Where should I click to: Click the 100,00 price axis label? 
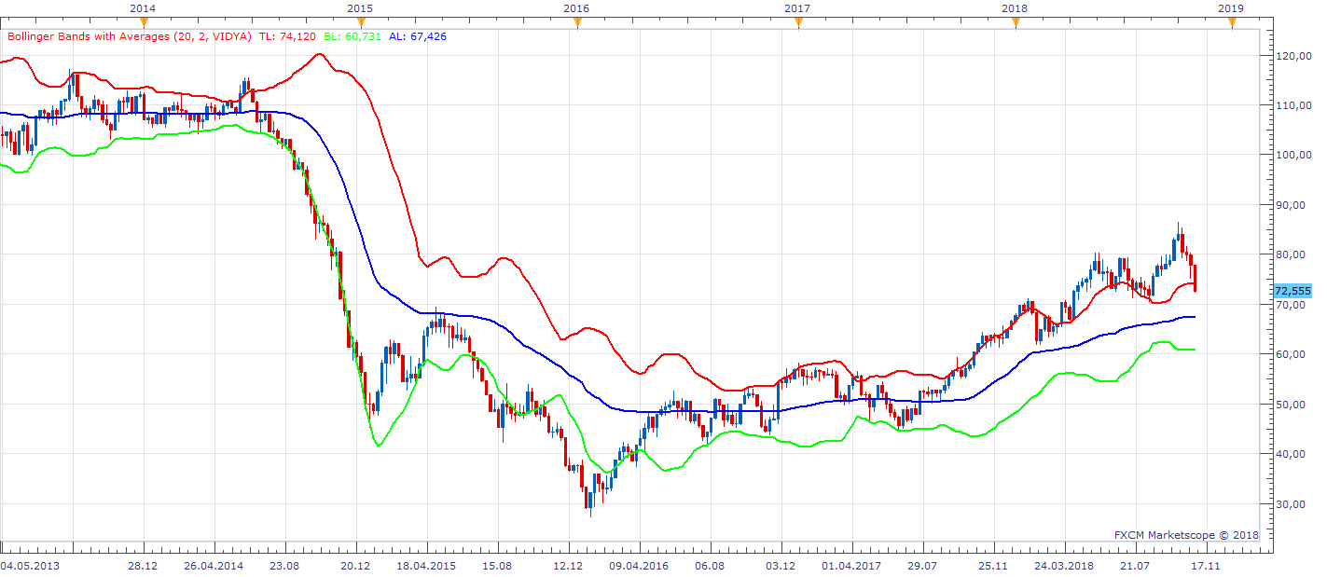click(1292, 155)
